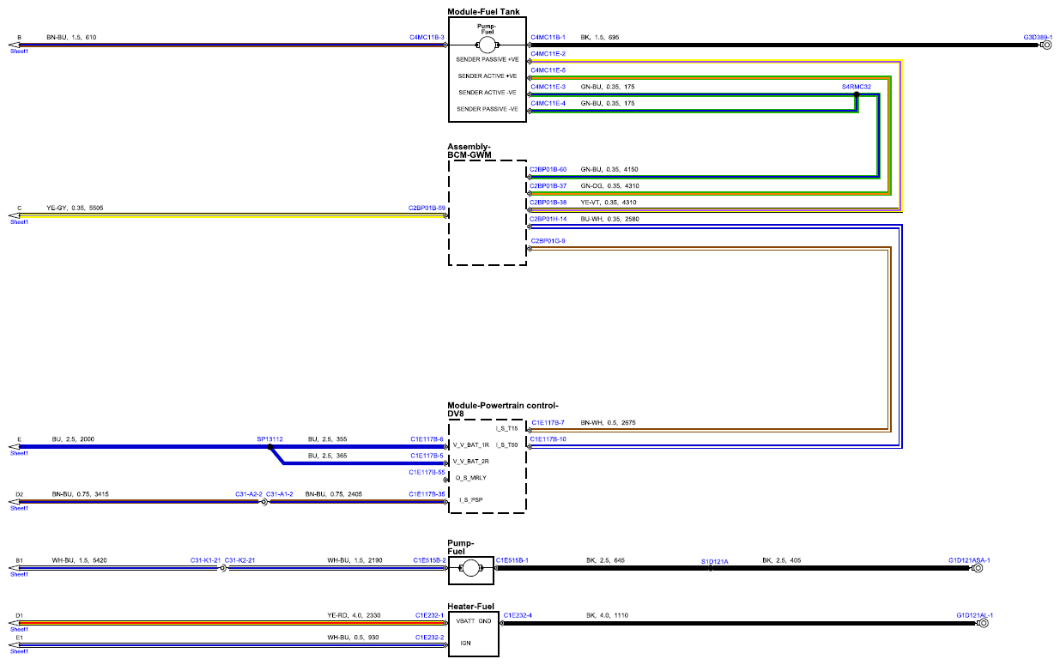Open connector C1E117B-7 label

[x=548, y=422]
